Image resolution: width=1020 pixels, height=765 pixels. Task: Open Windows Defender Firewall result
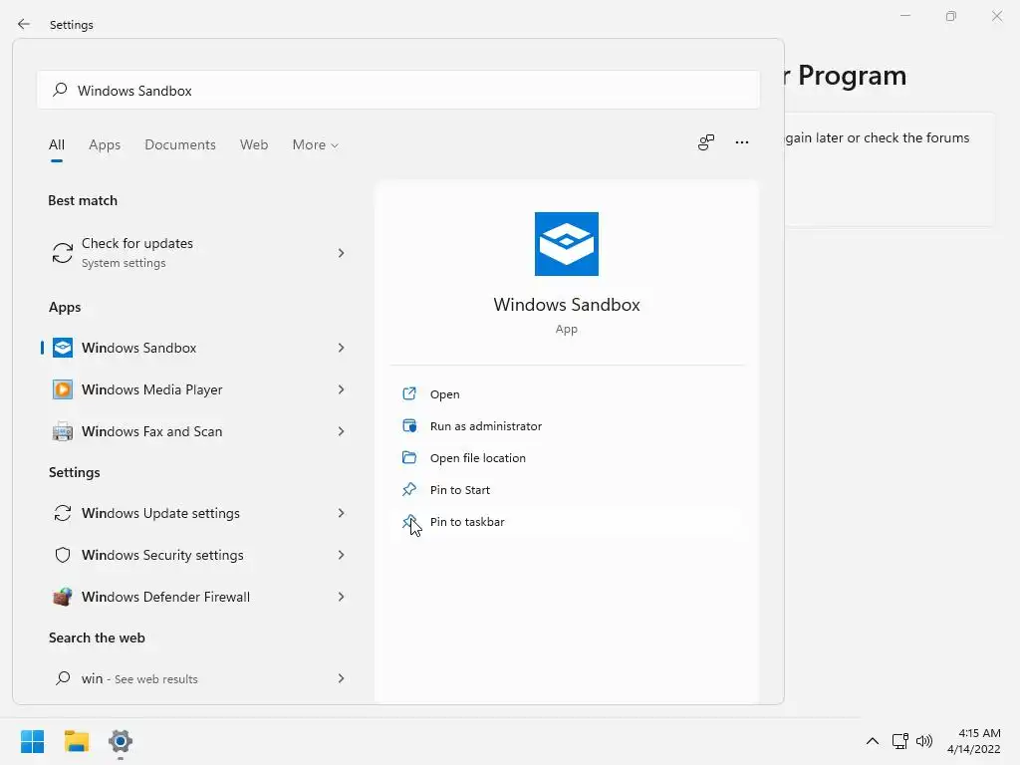198,597
